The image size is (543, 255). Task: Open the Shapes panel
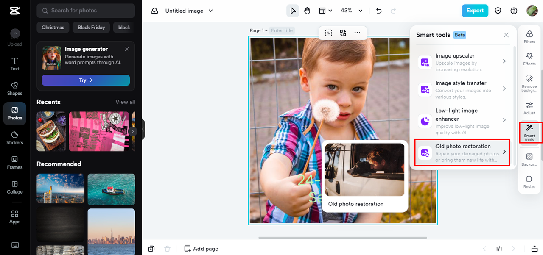[x=15, y=89]
